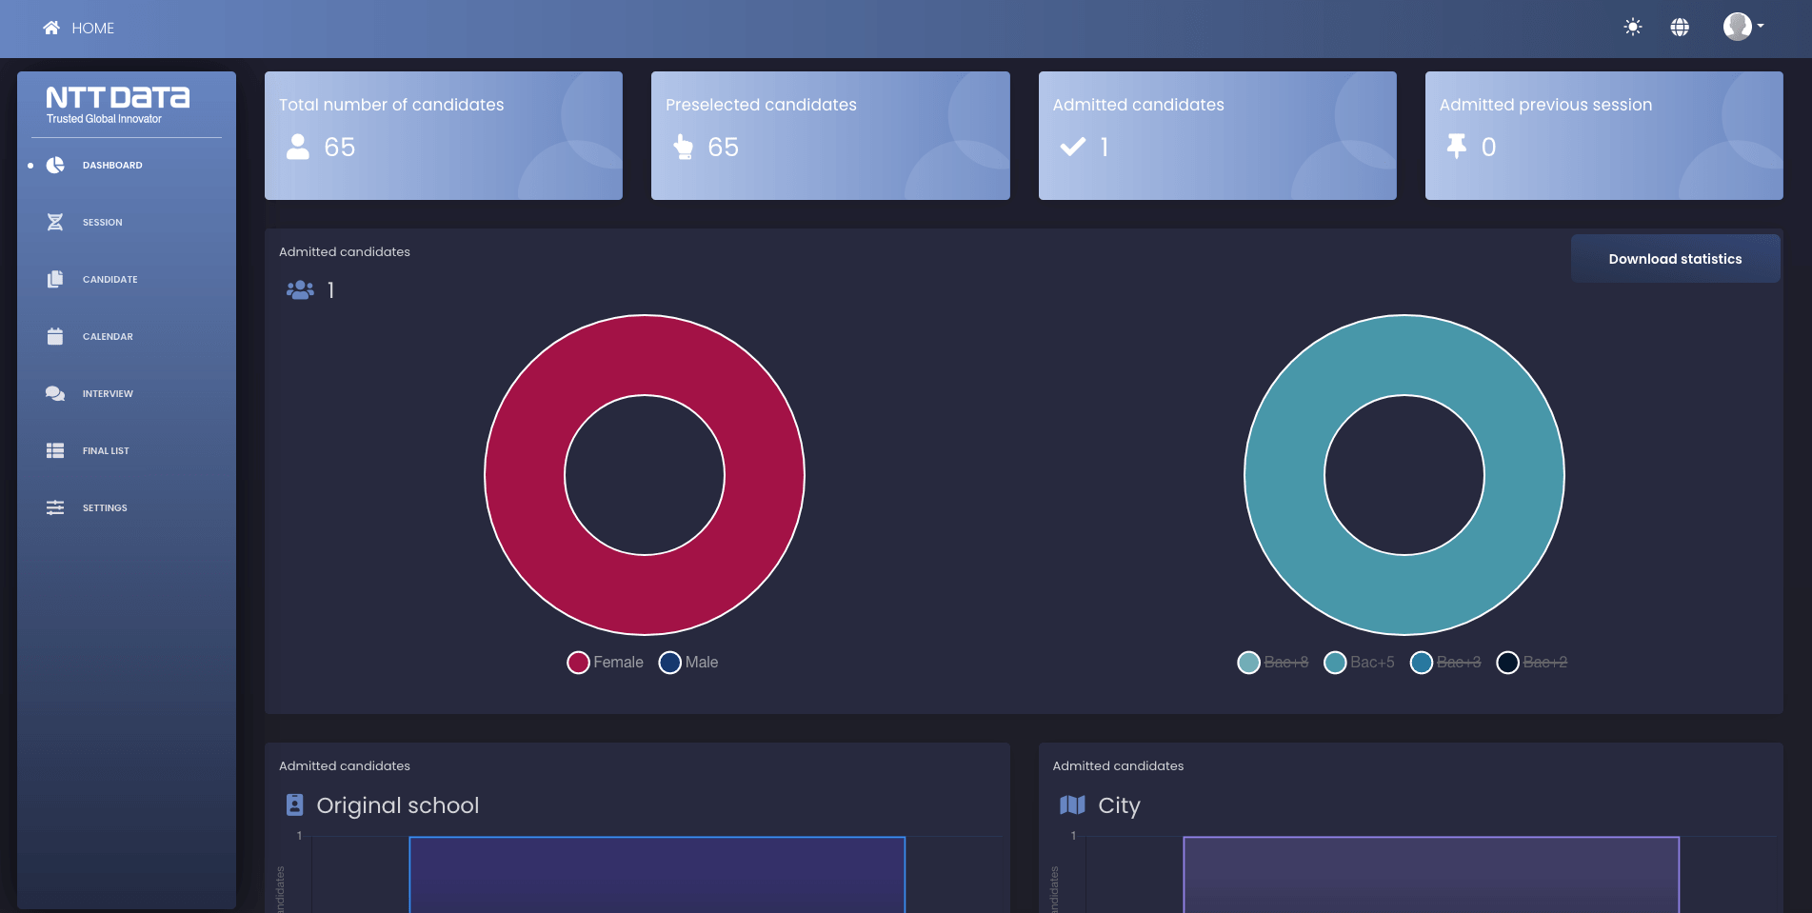Open the SESSION menu item
The width and height of the screenshot is (1812, 913).
[x=102, y=222]
